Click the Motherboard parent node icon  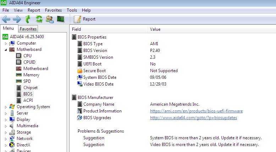click(12, 49)
